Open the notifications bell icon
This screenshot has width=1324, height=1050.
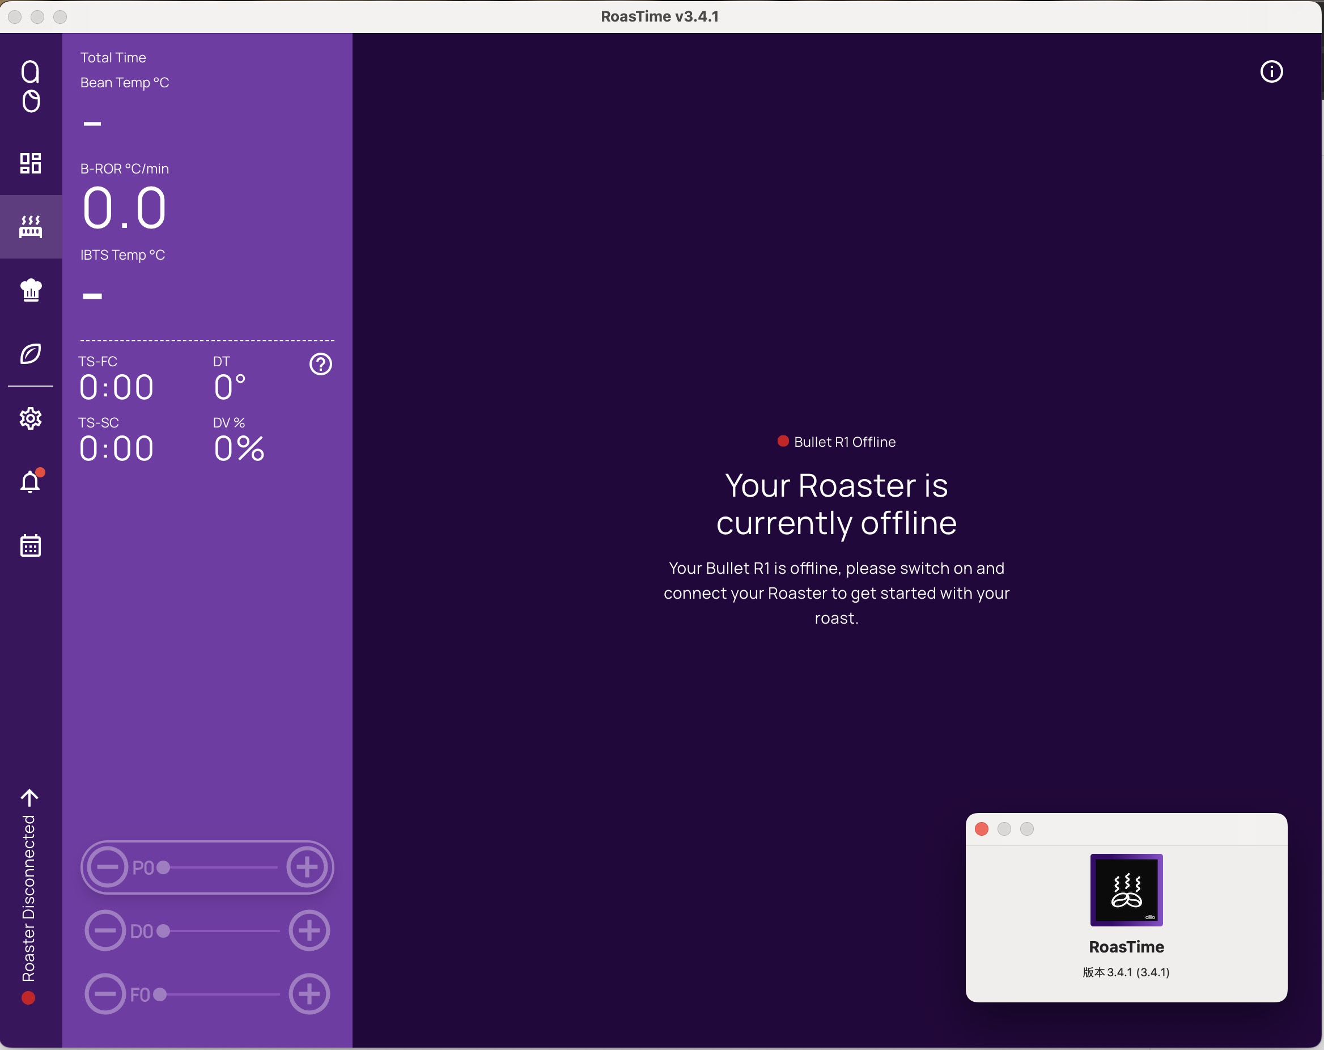(x=30, y=481)
